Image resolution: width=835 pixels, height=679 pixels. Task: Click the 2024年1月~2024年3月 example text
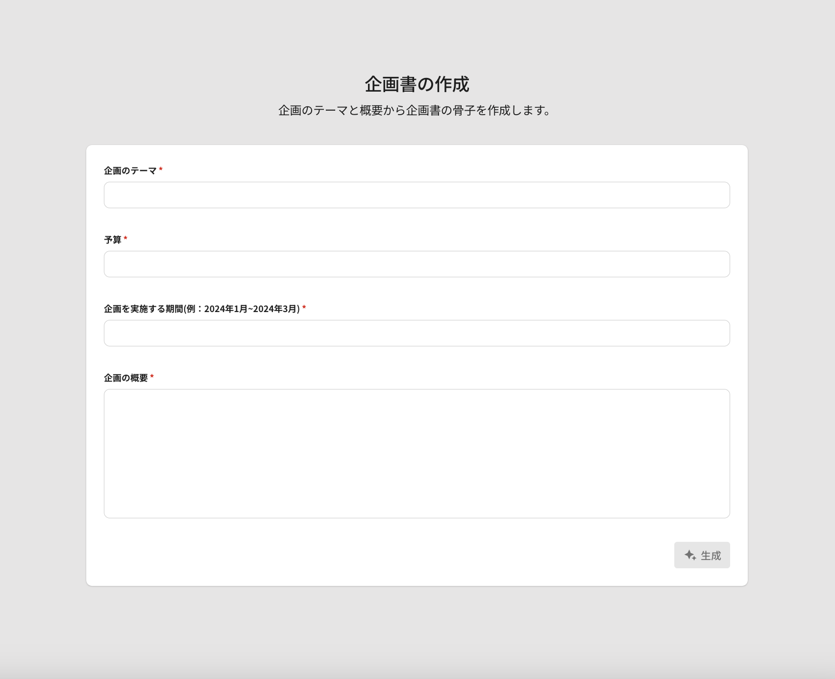click(x=251, y=309)
